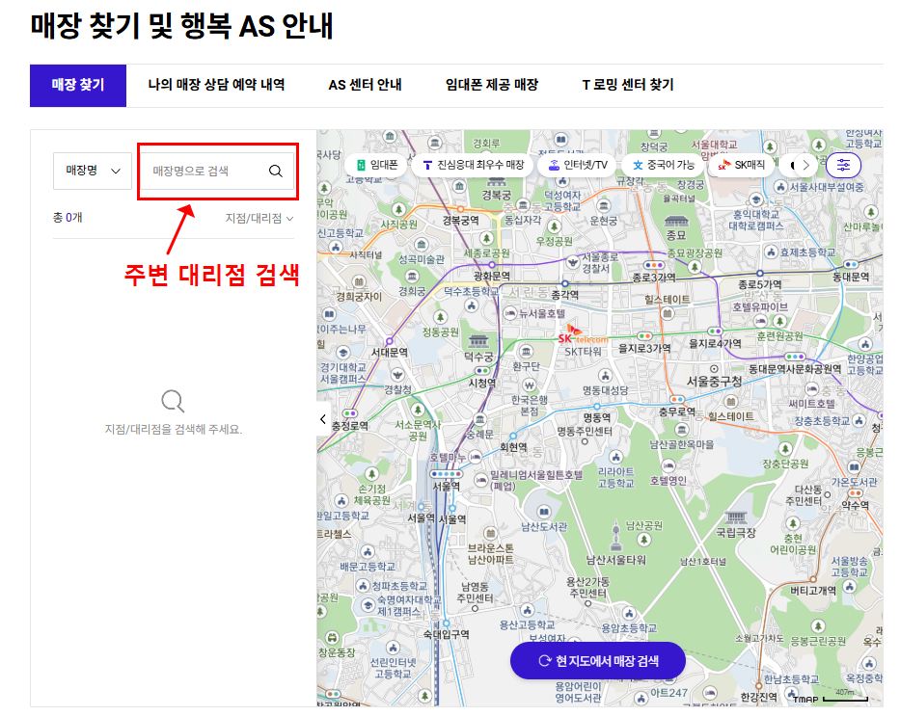The image size is (900, 716).
Task: Click the 종묘 shrine icon on map
Action: point(676,221)
